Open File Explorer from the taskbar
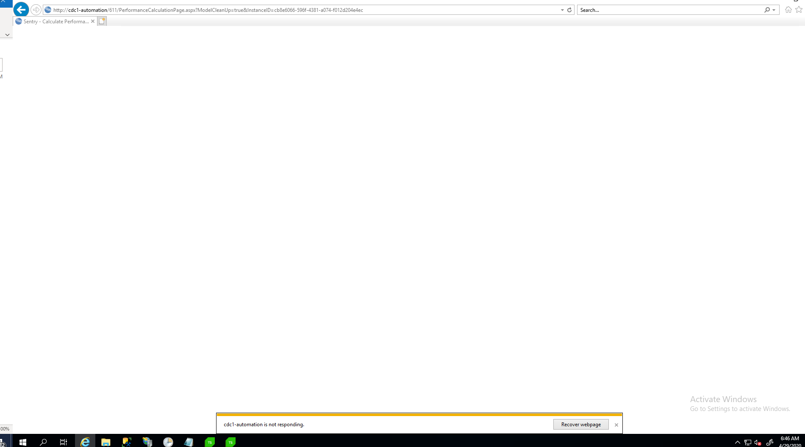The width and height of the screenshot is (805, 447). point(105,442)
